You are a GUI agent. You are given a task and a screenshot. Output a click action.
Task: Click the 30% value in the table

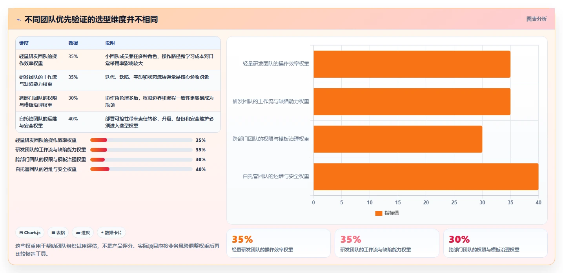[73, 98]
